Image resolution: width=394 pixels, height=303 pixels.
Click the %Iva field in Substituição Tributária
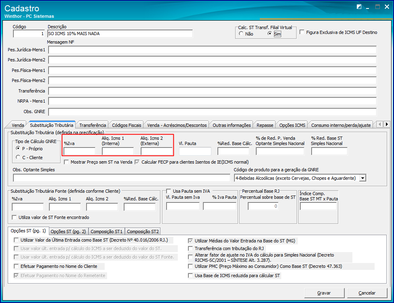coord(79,151)
